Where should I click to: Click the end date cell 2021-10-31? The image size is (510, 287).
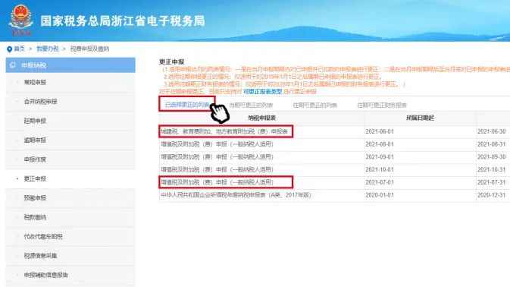[492, 169]
